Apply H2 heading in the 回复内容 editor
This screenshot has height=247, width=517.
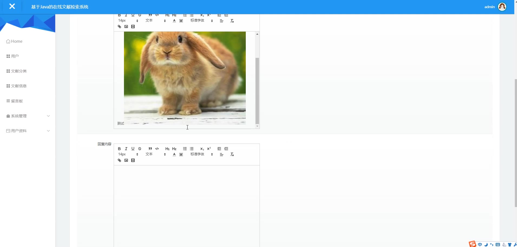[174, 149]
